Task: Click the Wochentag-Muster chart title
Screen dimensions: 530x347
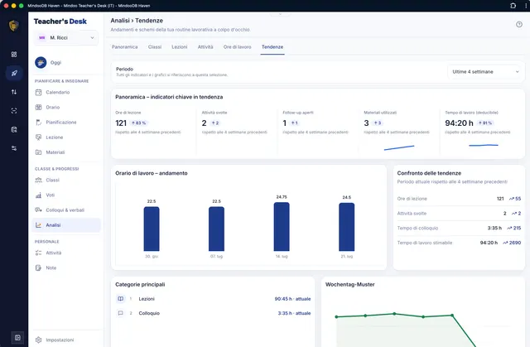Action: click(349, 285)
